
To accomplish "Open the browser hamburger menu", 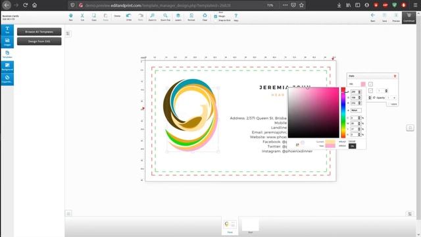I will 415,5.
